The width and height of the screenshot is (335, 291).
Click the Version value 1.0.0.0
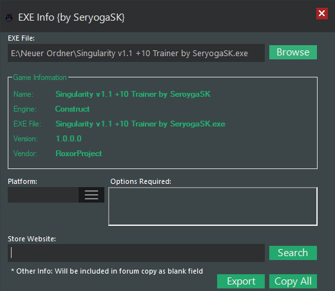tap(69, 139)
